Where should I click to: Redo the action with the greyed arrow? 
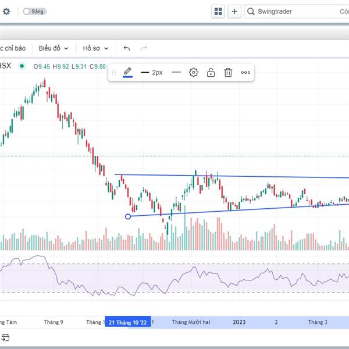pos(144,48)
